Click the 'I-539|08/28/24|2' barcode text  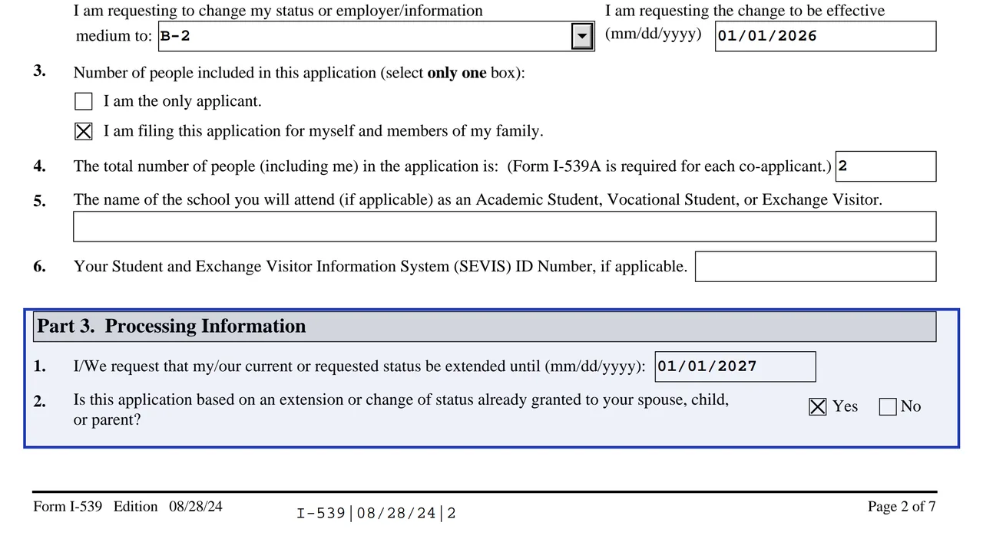(x=376, y=513)
